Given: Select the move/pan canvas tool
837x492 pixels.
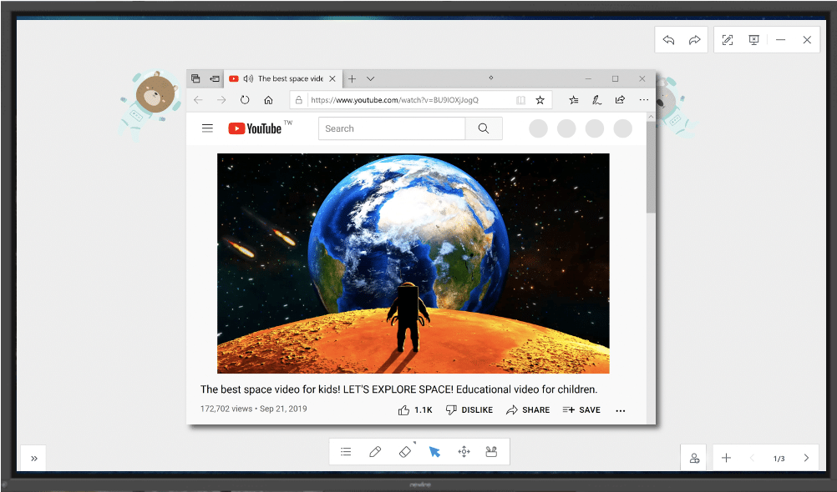Looking at the screenshot, I should click(x=464, y=452).
